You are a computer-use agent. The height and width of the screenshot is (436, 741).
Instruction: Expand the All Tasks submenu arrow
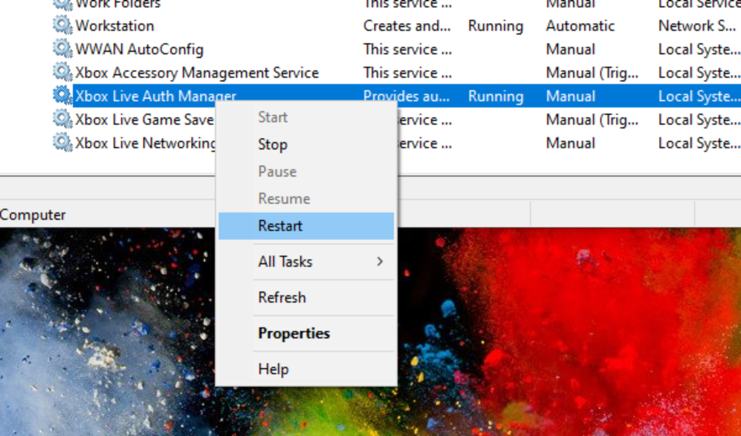(x=380, y=262)
